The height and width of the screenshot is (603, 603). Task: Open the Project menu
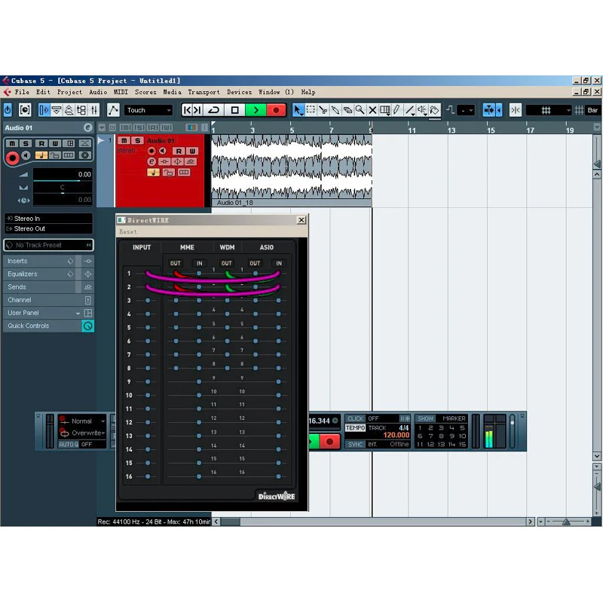click(69, 92)
